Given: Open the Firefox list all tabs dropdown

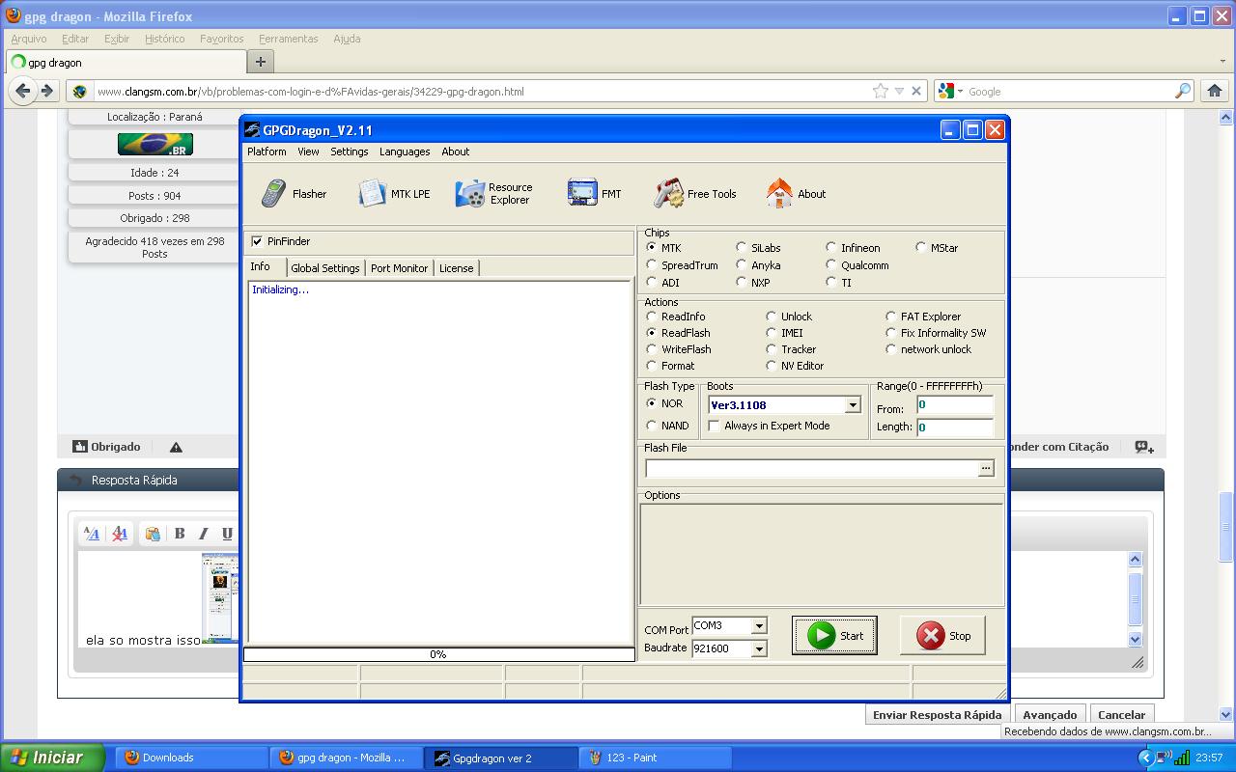Looking at the screenshot, I should [x=1223, y=62].
